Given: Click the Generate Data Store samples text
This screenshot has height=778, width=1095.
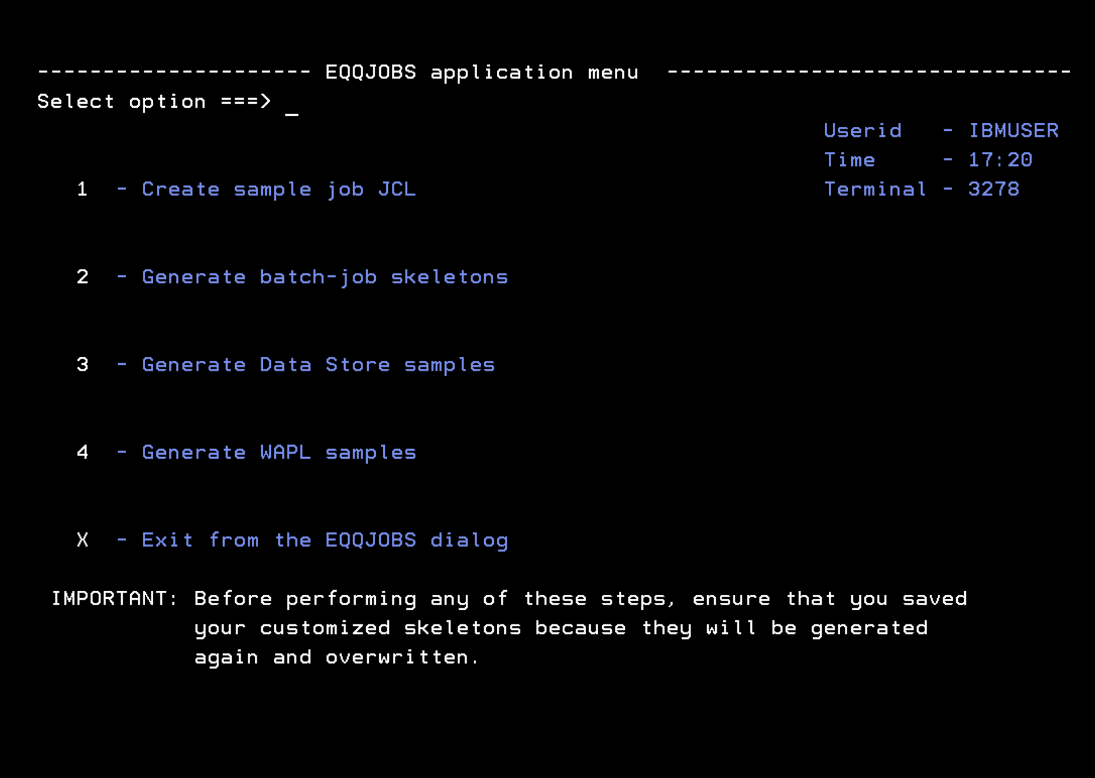Looking at the screenshot, I should pos(317,364).
